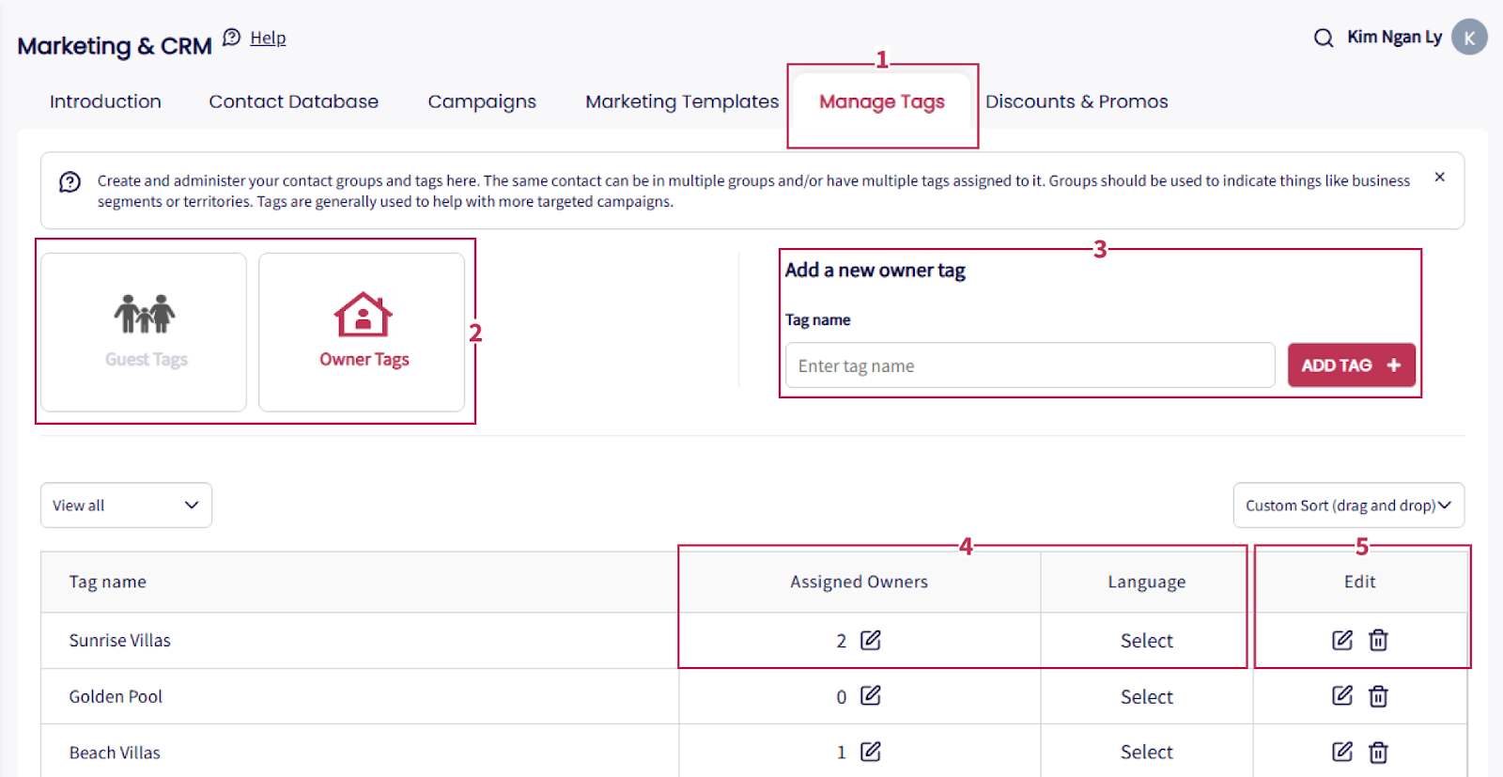1503x777 pixels.
Task: Click the search magnifier icon
Action: (x=1323, y=38)
